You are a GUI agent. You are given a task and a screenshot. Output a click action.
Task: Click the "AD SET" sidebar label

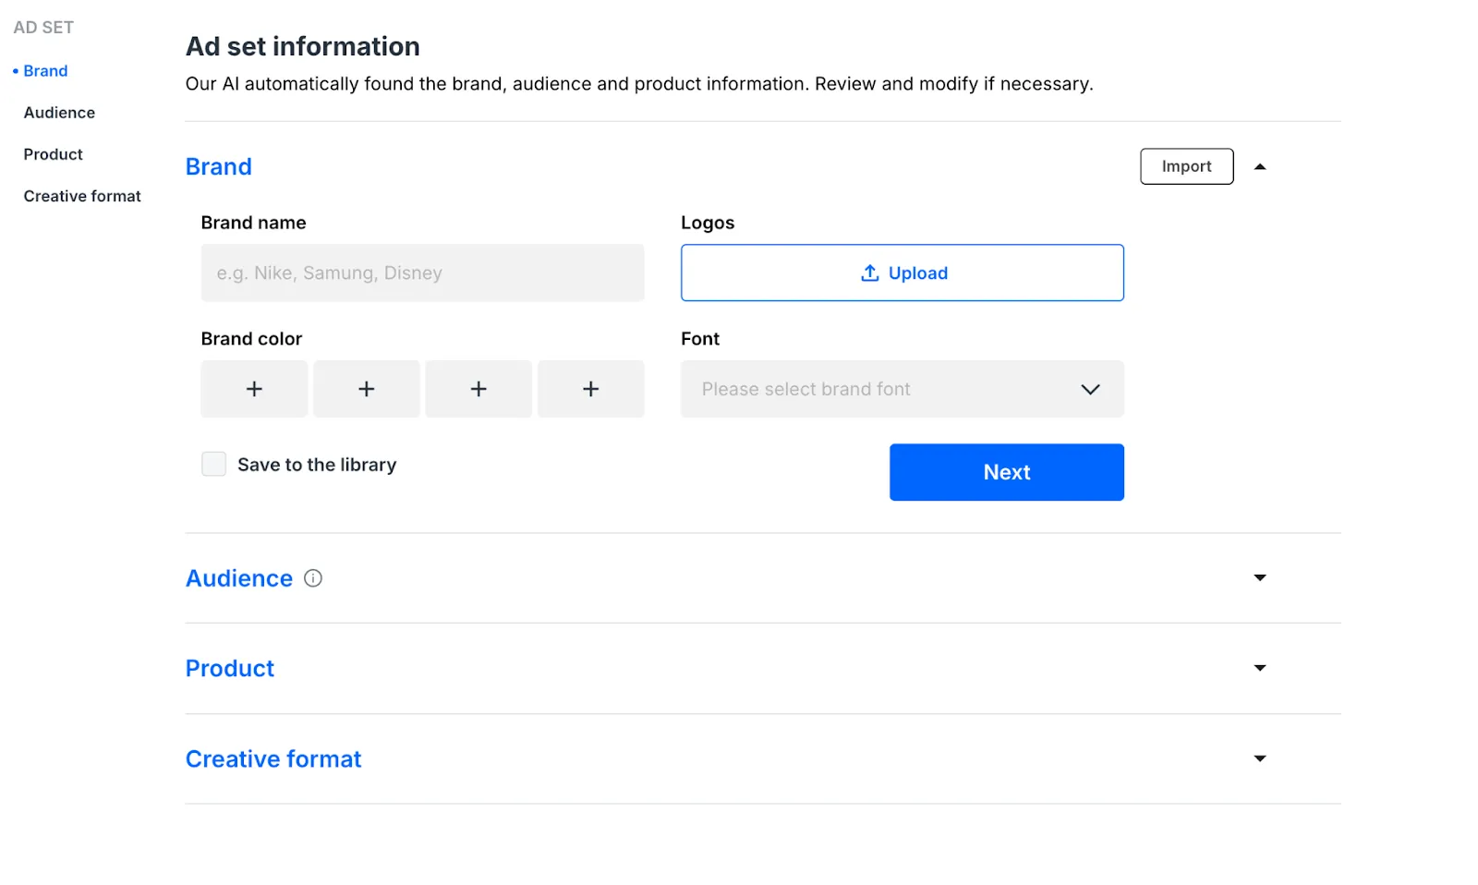tap(43, 28)
